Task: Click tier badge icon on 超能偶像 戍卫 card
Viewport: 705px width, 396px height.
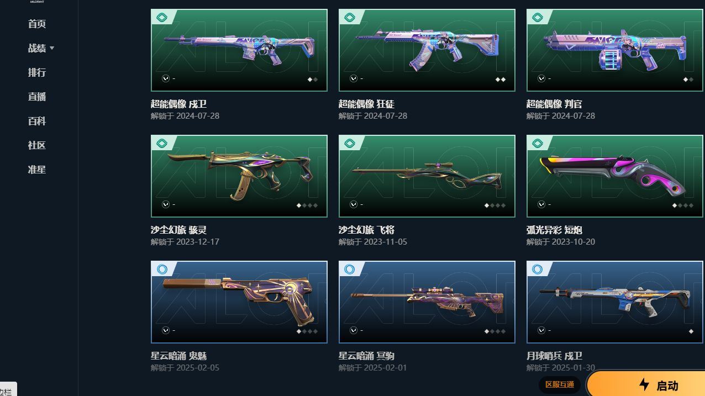Action: tap(162, 18)
